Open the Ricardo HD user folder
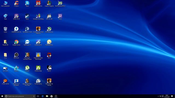Viewport: 175px width, 98px height. [5, 43]
